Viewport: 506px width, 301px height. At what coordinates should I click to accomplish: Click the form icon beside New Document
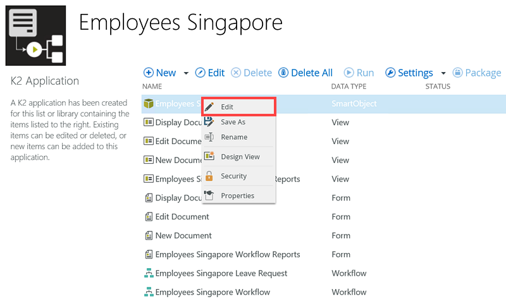[x=149, y=235]
